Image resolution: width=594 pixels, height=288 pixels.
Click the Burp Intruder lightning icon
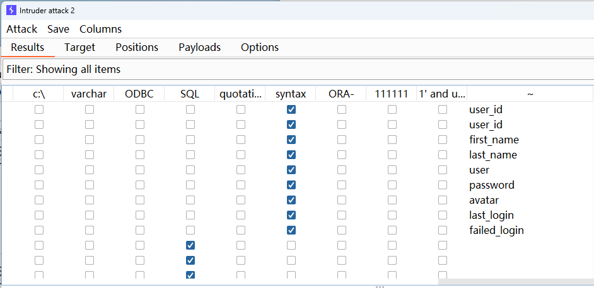coord(11,11)
